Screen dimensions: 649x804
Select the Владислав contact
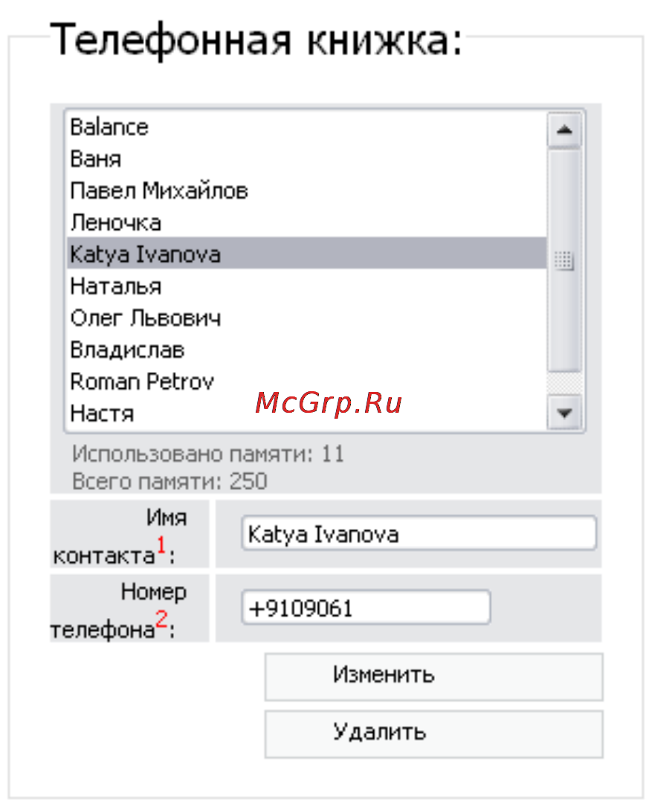306,350
